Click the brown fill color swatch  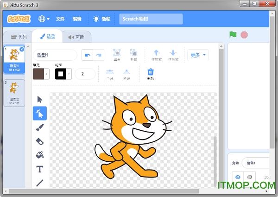[x=38, y=74]
